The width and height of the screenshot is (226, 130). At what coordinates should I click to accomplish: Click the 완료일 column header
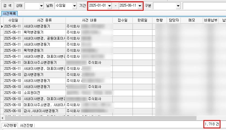click(x=142, y=20)
